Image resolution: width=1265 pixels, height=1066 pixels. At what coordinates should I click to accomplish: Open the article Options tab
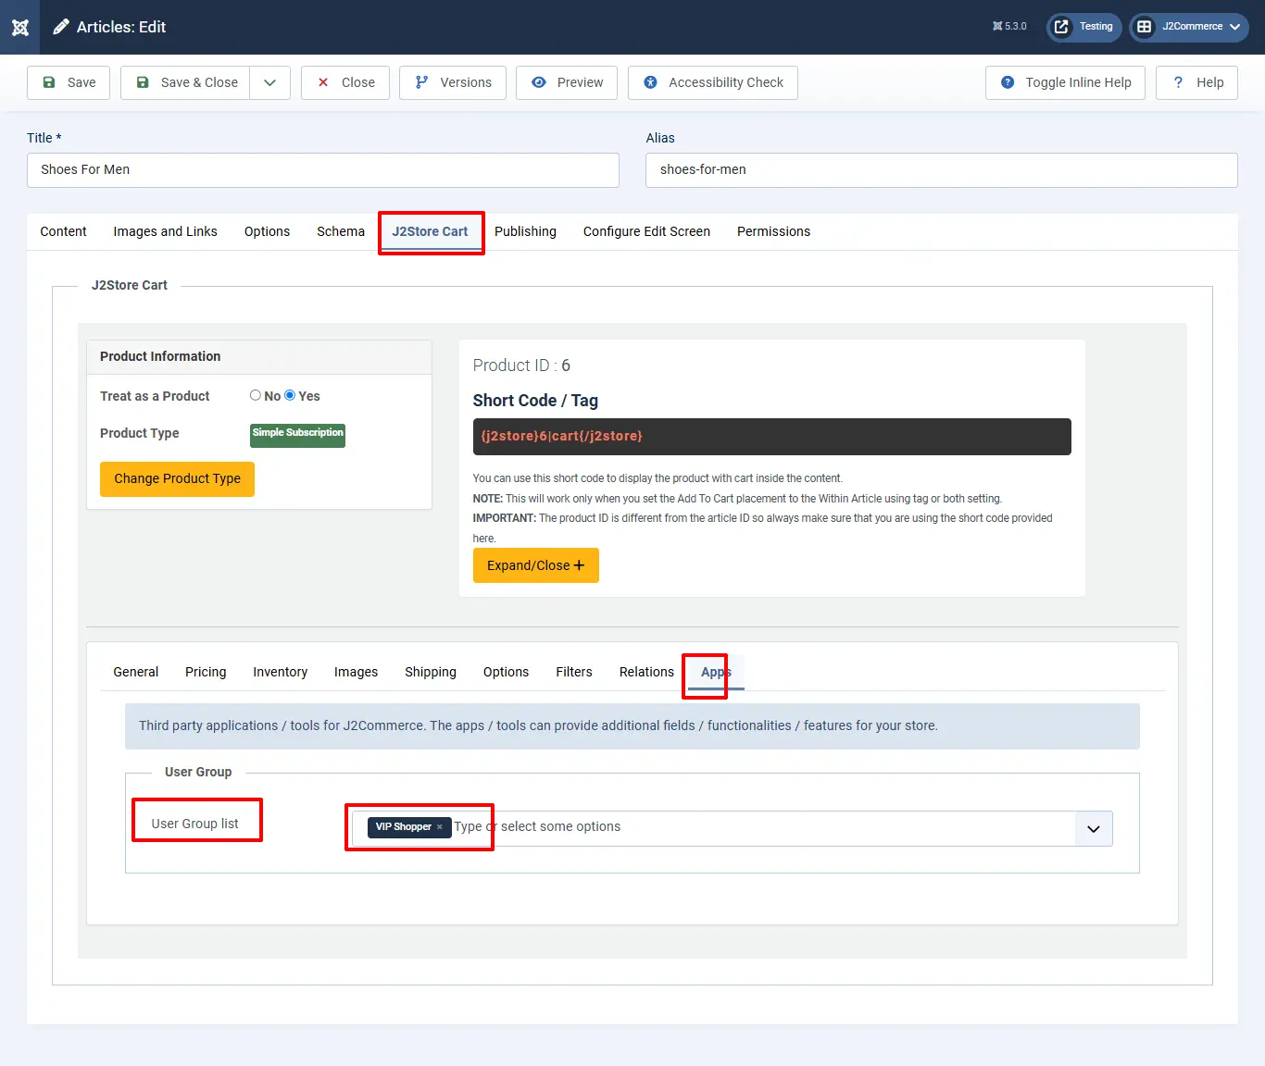267,231
